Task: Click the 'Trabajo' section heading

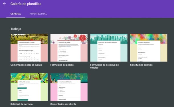Action: pos(16,29)
